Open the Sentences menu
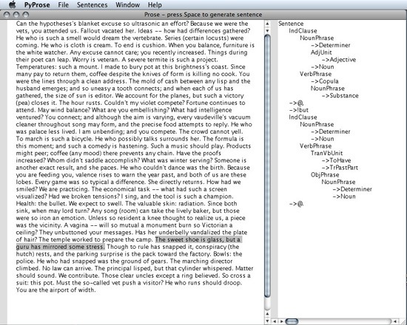The image size is (407, 325). click(92, 4)
